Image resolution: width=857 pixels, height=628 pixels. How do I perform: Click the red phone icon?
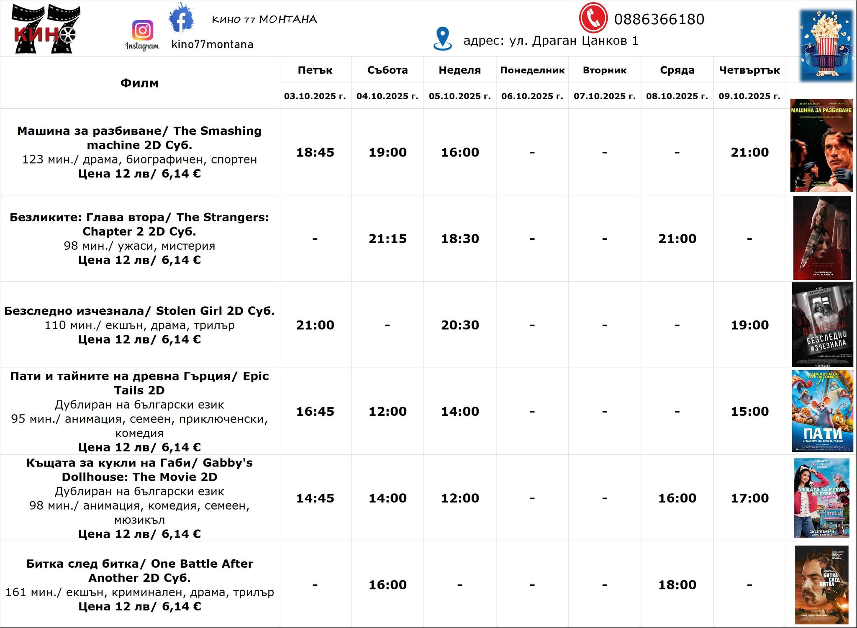tap(593, 18)
